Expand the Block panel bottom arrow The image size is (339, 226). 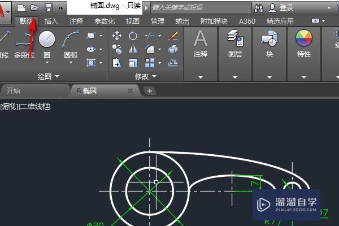click(x=270, y=77)
